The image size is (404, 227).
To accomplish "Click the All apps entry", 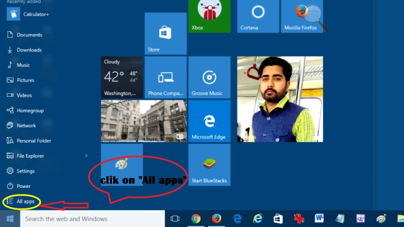I will coord(21,202).
